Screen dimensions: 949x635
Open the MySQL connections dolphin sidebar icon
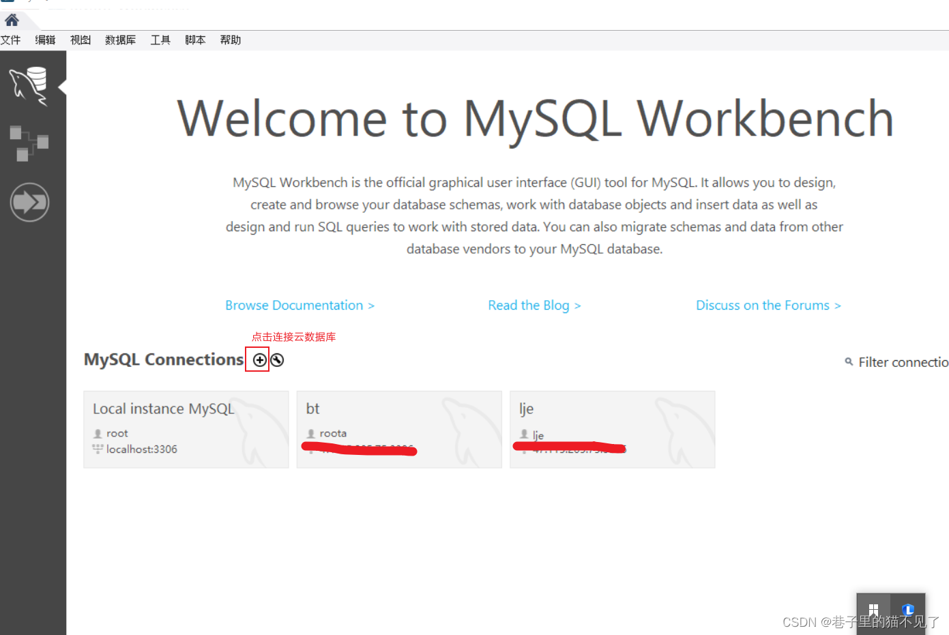tap(29, 86)
